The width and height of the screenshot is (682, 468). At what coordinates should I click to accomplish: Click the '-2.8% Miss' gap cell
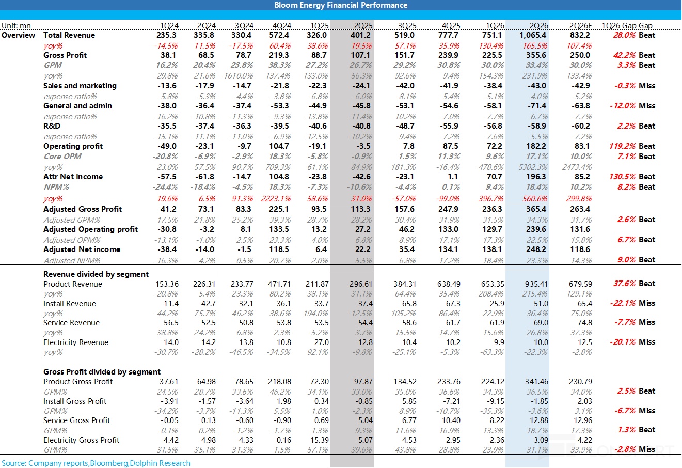[635, 449]
